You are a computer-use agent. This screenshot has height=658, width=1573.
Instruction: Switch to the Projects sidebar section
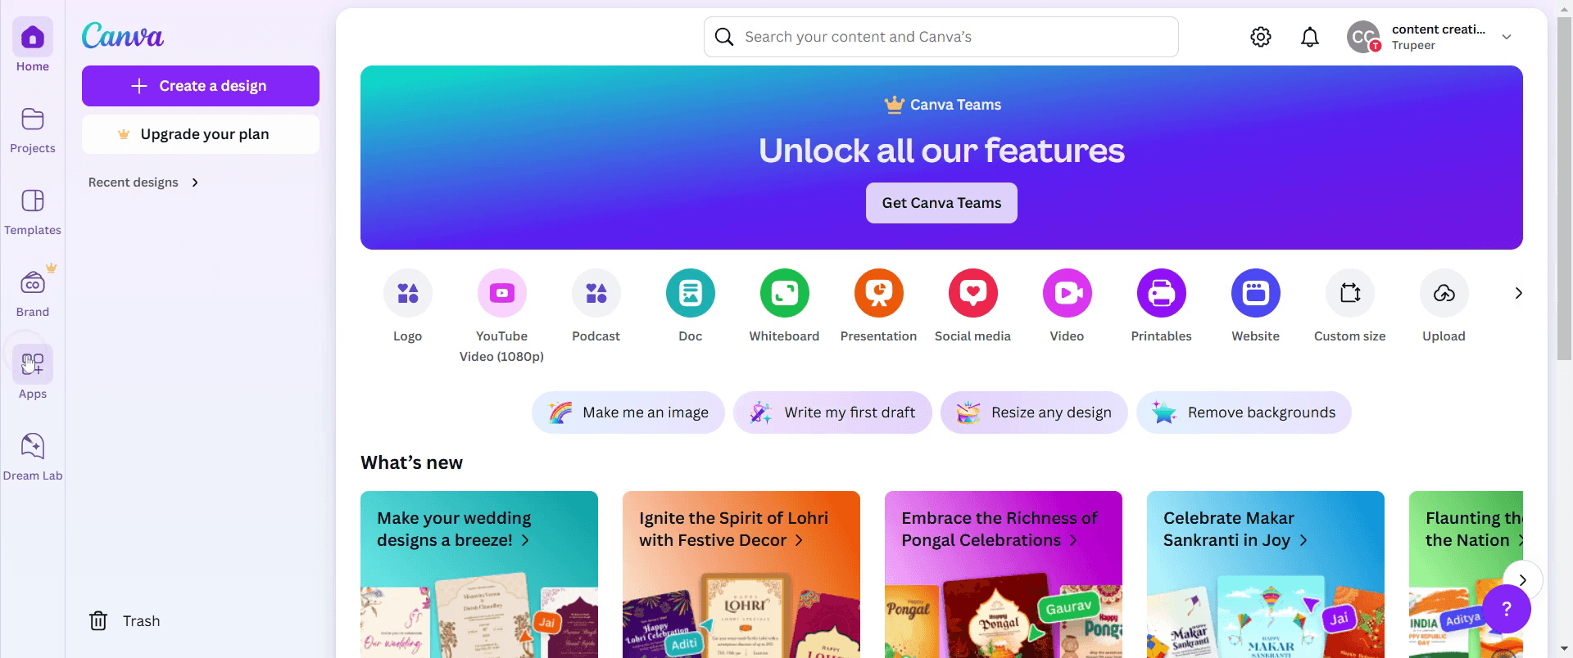pyautogui.click(x=33, y=129)
